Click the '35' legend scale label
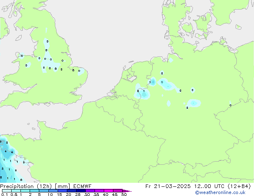This screenshot has height=196, width=254. tap(96, 194)
